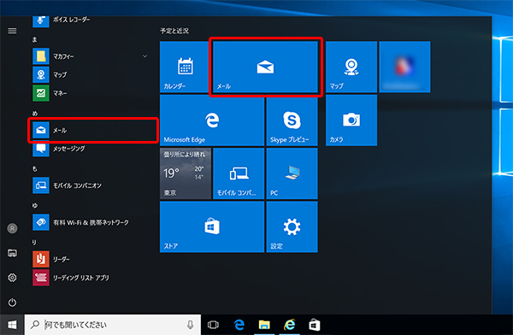The height and width of the screenshot is (335, 513).
Task: Open the hamburger menu in Start
Action: [x=12, y=31]
